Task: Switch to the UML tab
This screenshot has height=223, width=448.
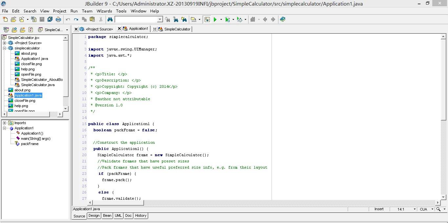Action: click(x=118, y=216)
